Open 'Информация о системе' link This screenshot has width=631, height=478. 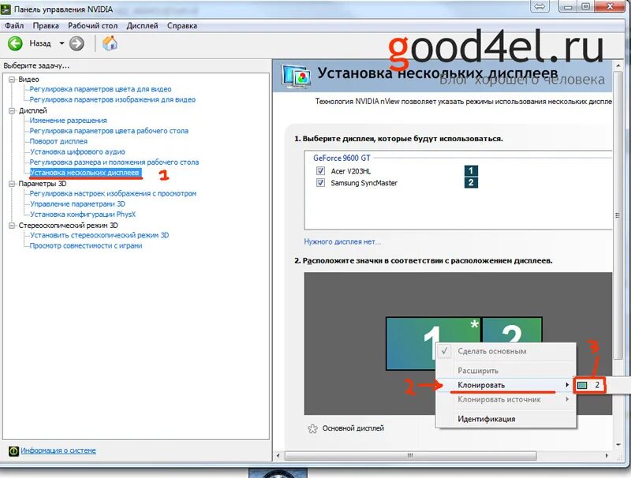pos(58,450)
